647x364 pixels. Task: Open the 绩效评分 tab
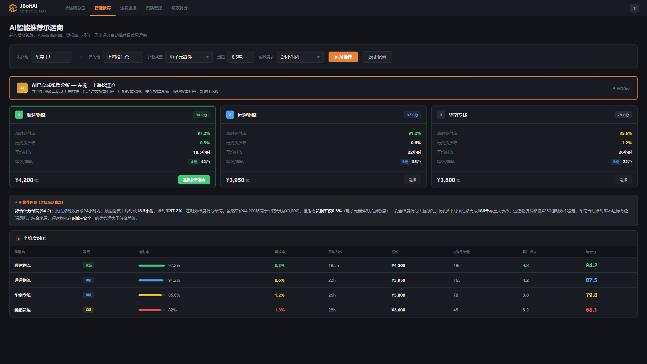click(x=180, y=8)
